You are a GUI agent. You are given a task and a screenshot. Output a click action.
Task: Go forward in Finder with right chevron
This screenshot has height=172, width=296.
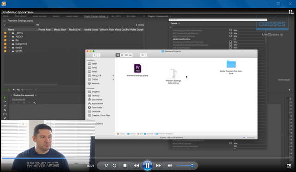click(x=99, y=55)
